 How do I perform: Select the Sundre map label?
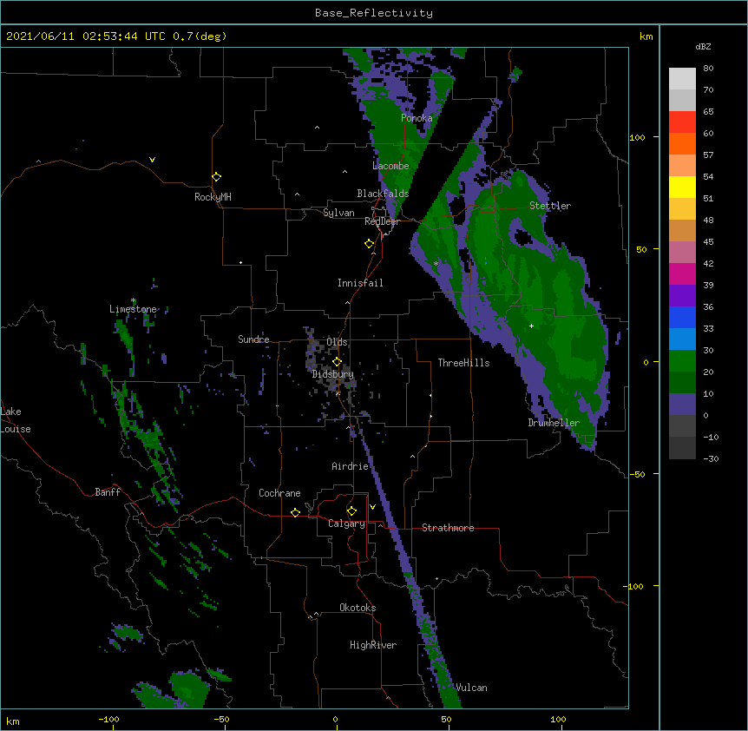pos(253,339)
